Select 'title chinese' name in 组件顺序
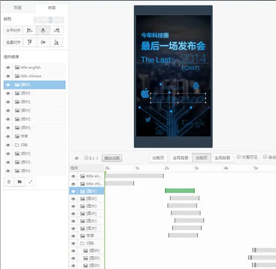276x269 pixels. (x=31, y=76)
